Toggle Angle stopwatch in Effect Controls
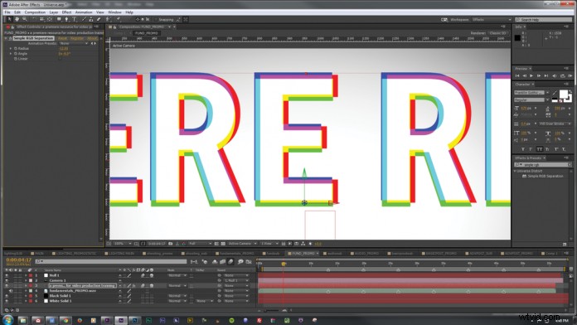The width and height of the screenshot is (577, 325). point(16,54)
